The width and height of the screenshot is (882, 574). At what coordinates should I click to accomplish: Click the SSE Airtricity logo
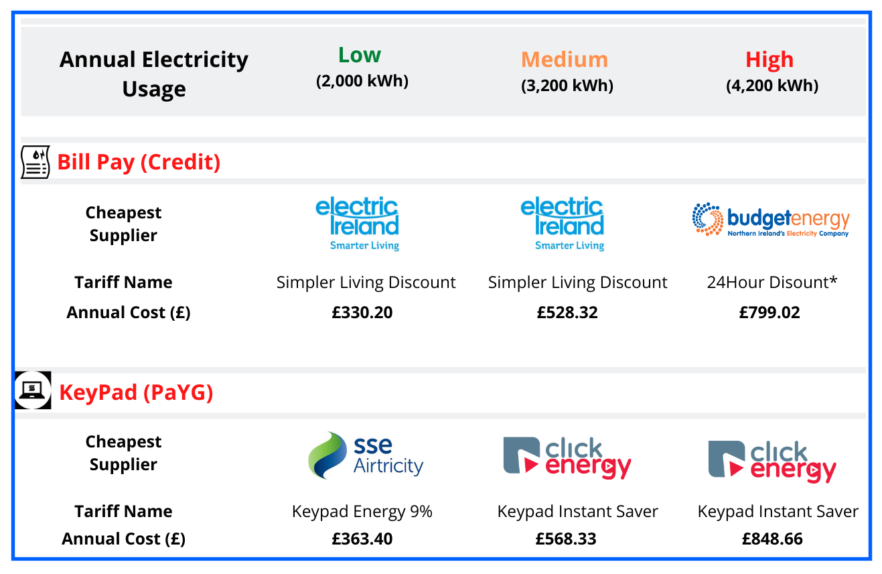click(366, 455)
